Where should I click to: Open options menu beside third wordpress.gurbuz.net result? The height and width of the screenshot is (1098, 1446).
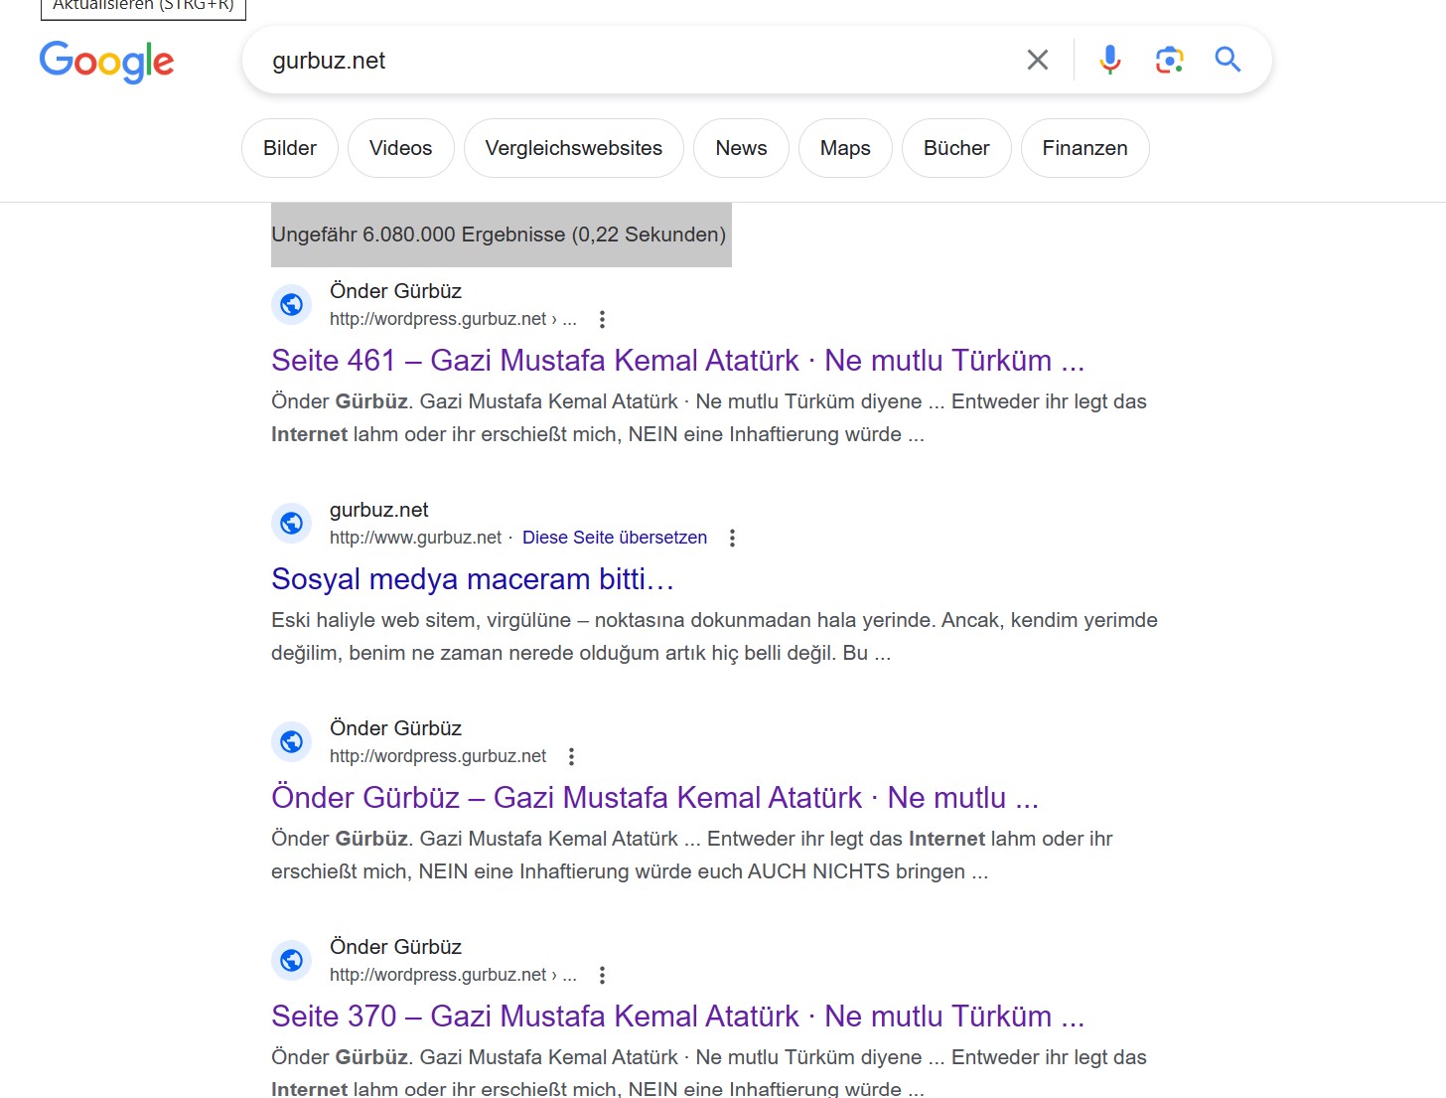pos(571,756)
